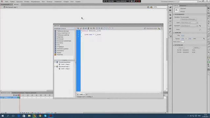Open Debug options icon in Actions toolbar
The image size is (210, 118).
(94, 29)
